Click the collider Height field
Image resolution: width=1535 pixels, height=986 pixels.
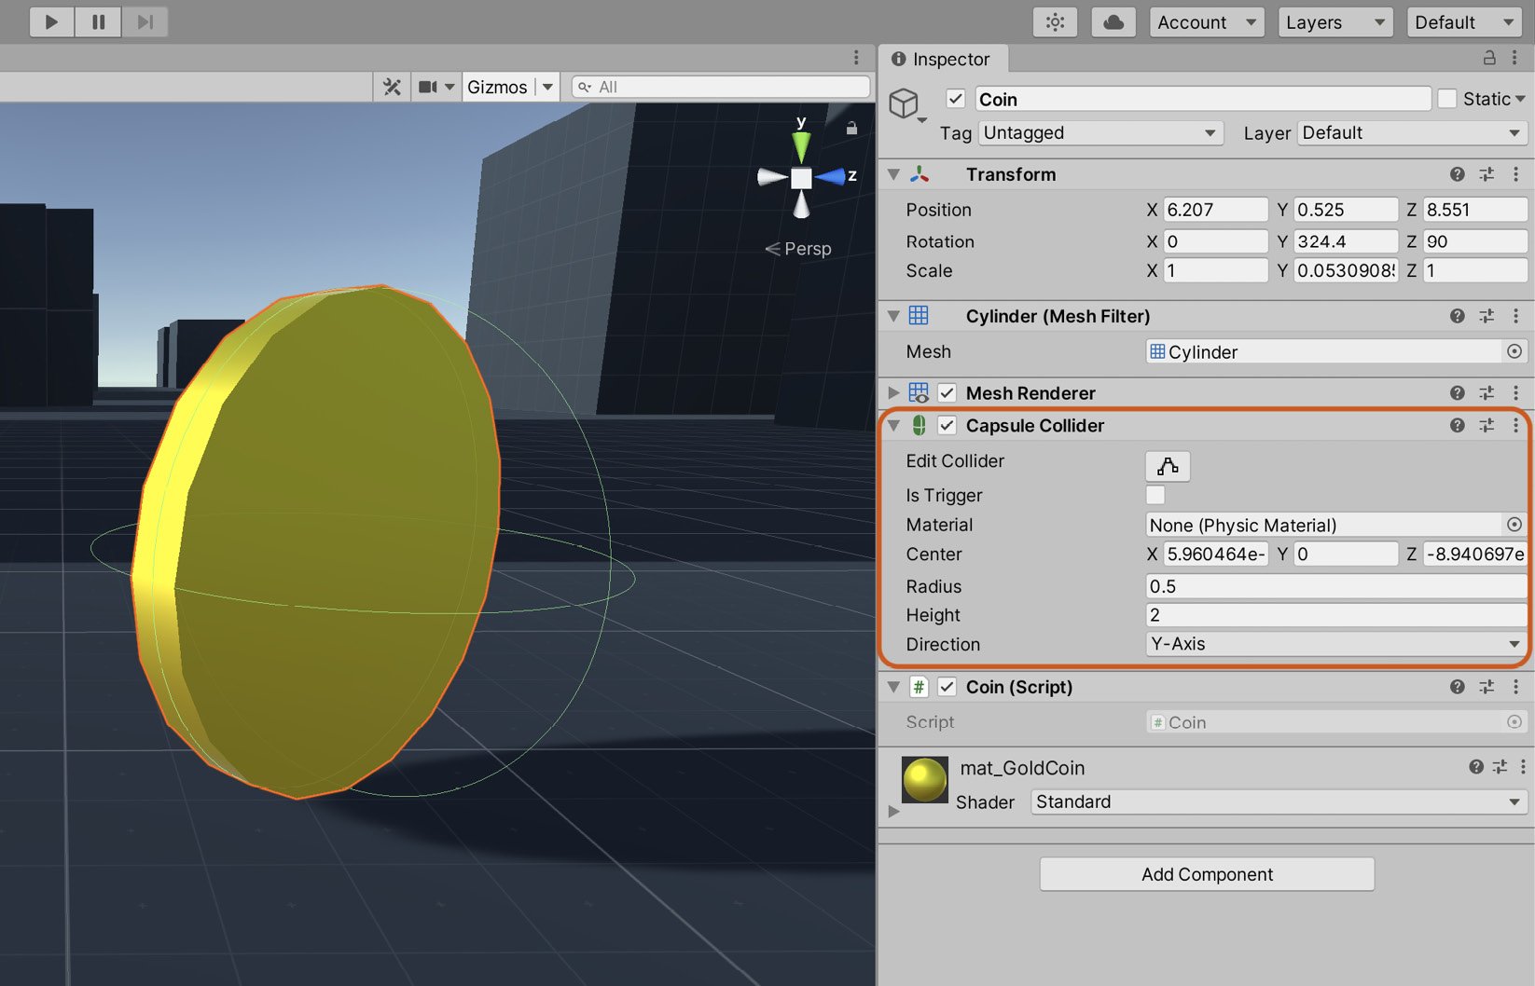pyautogui.click(x=1336, y=615)
